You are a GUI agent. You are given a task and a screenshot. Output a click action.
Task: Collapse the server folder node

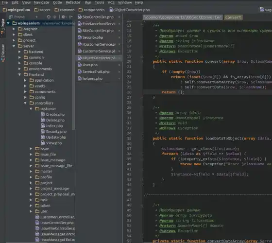(x=14, y=46)
